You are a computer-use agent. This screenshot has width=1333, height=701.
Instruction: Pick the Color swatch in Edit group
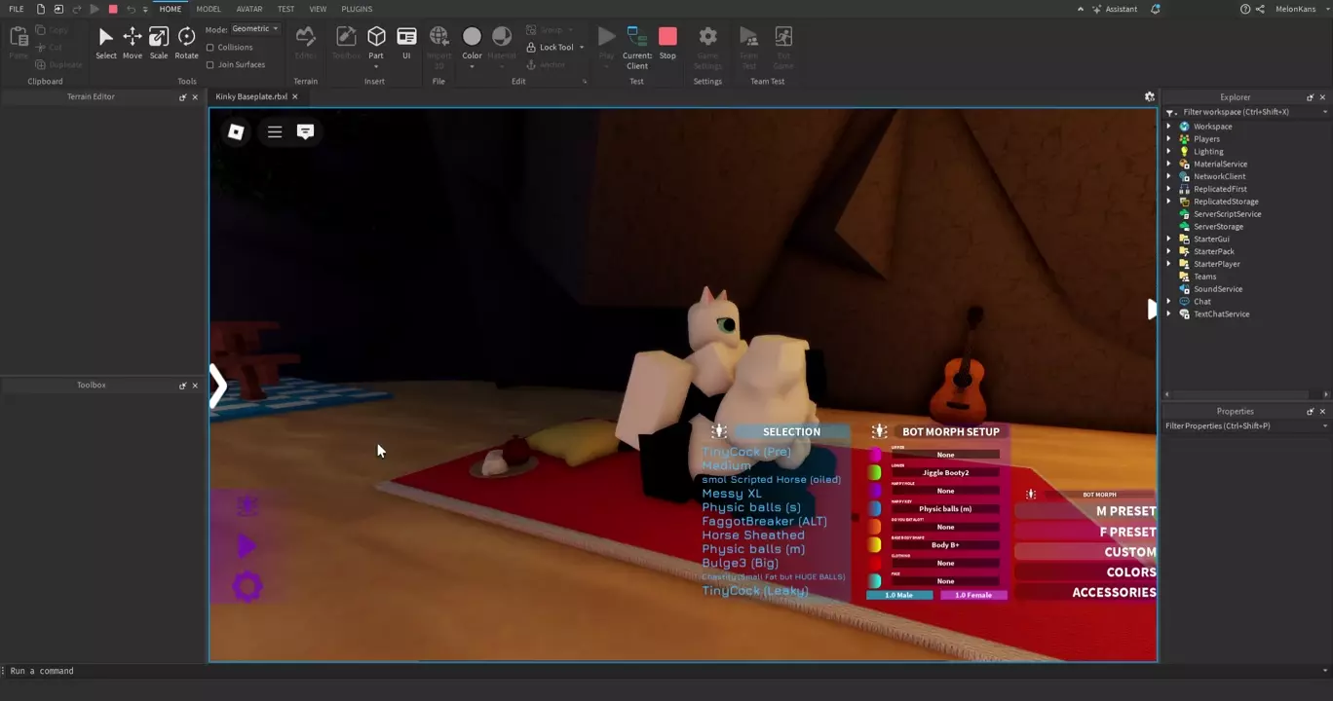click(x=472, y=39)
